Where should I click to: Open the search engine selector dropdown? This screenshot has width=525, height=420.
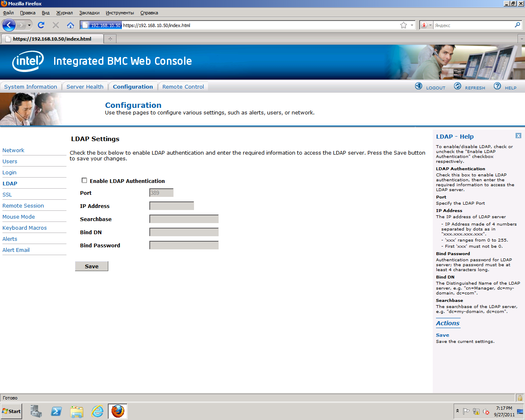click(x=427, y=25)
